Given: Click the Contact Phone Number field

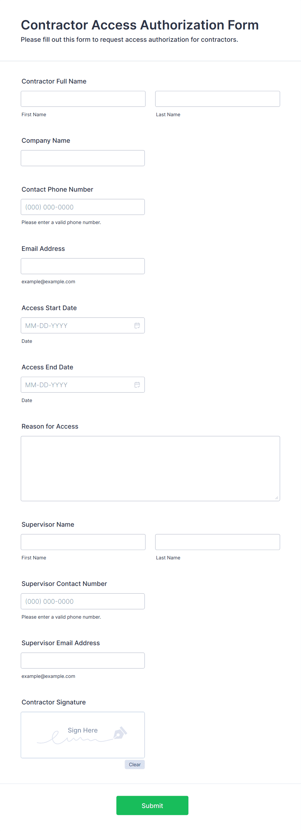Looking at the screenshot, I should click(83, 207).
